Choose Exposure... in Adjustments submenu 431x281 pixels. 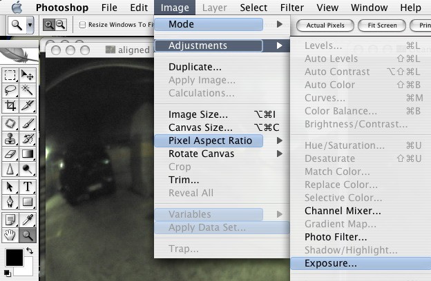point(361,264)
